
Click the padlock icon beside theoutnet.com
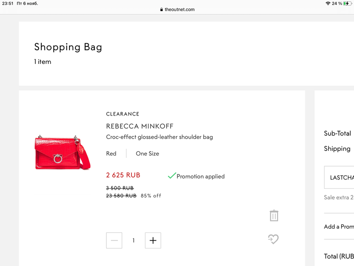[161, 10]
